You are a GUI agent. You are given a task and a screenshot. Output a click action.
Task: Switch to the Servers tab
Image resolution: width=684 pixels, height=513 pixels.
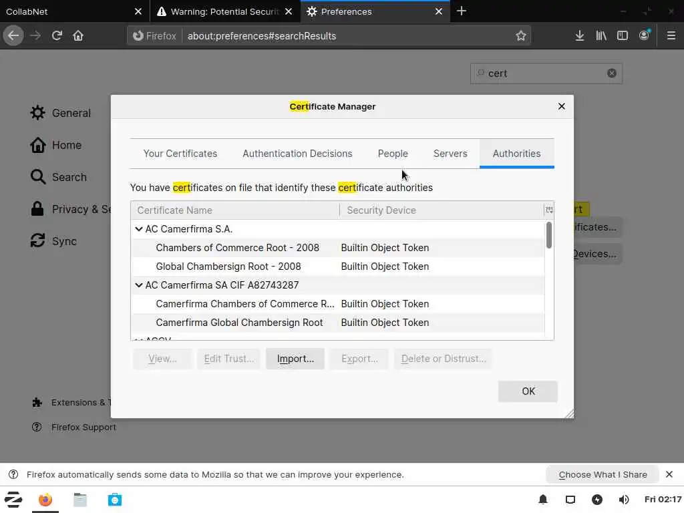coord(450,154)
